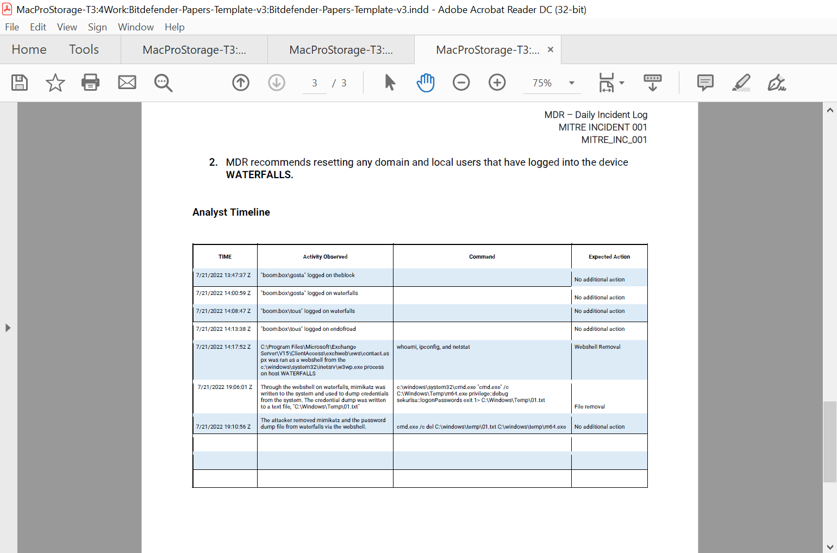Click the TIME column header
The width and height of the screenshot is (837, 553).
(225, 257)
